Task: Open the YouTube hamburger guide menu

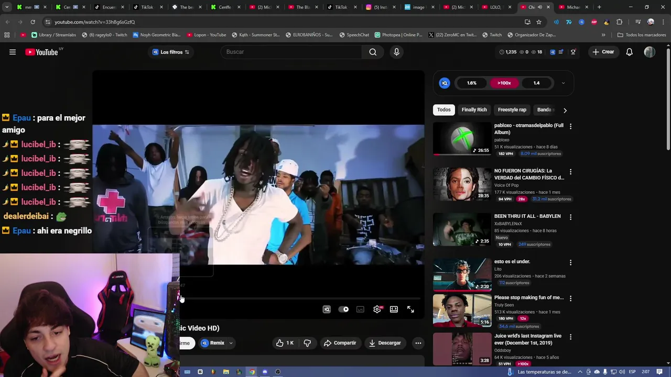Action: [x=13, y=52]
